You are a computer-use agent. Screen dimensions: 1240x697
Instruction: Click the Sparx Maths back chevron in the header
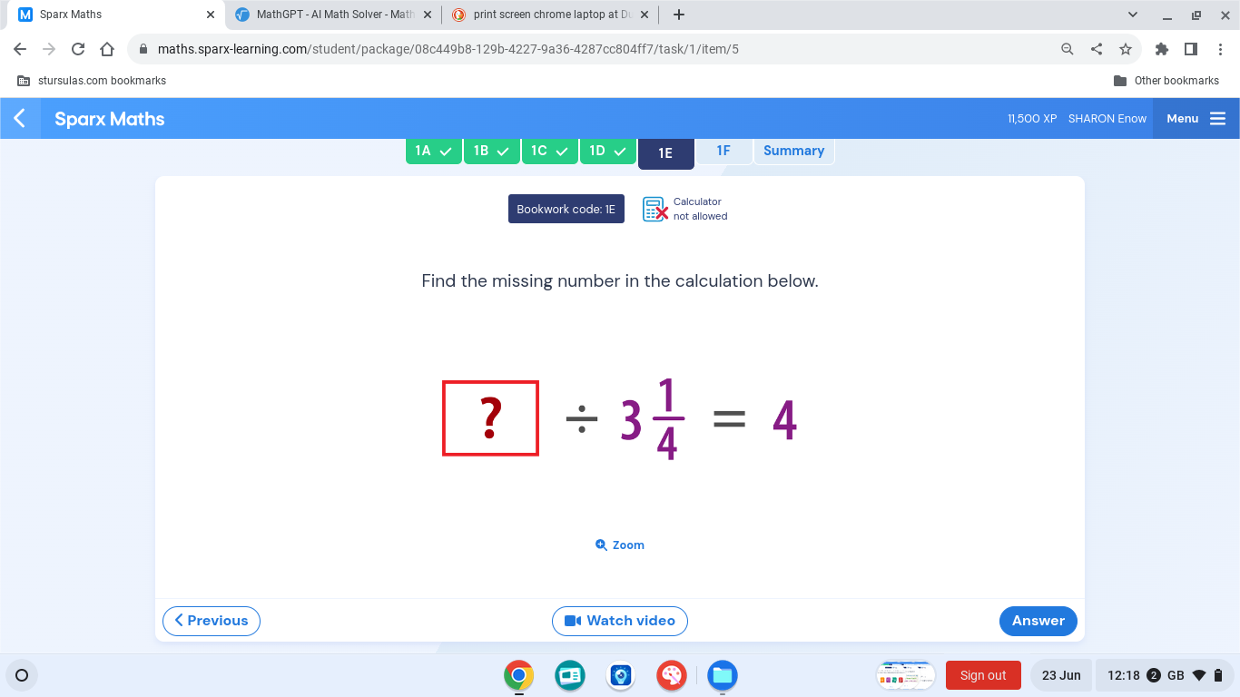tap(19, 118)
